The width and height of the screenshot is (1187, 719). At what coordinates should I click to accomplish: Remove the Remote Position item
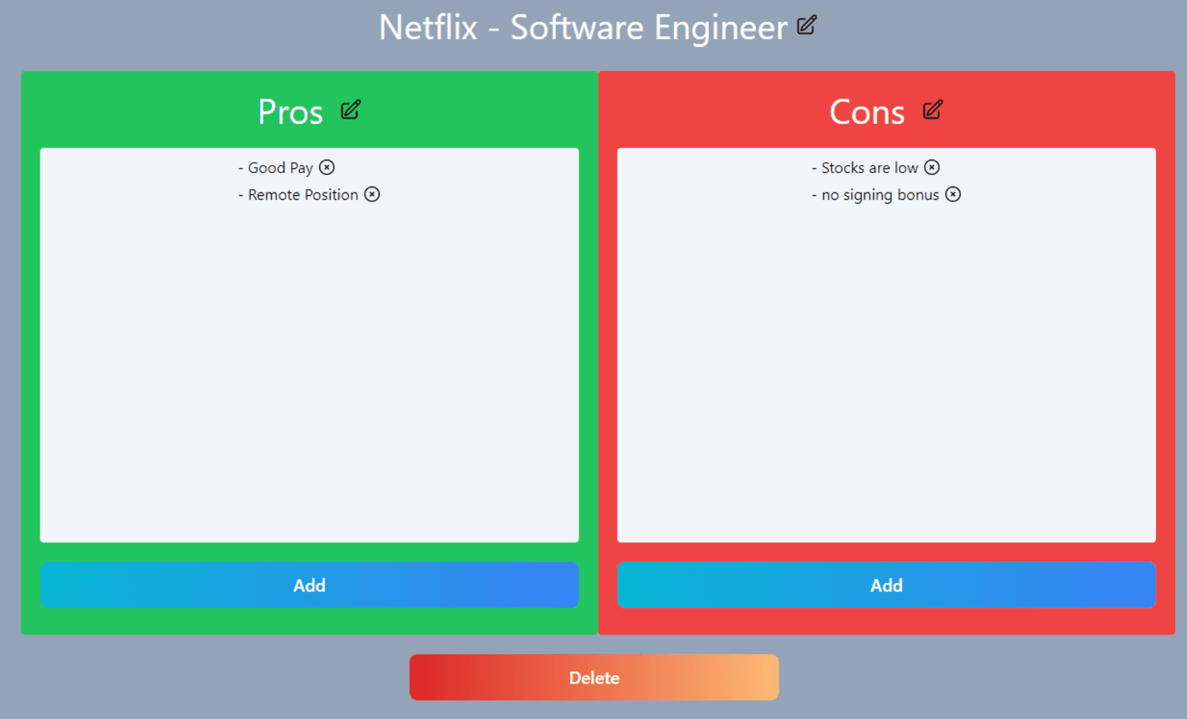372,194
